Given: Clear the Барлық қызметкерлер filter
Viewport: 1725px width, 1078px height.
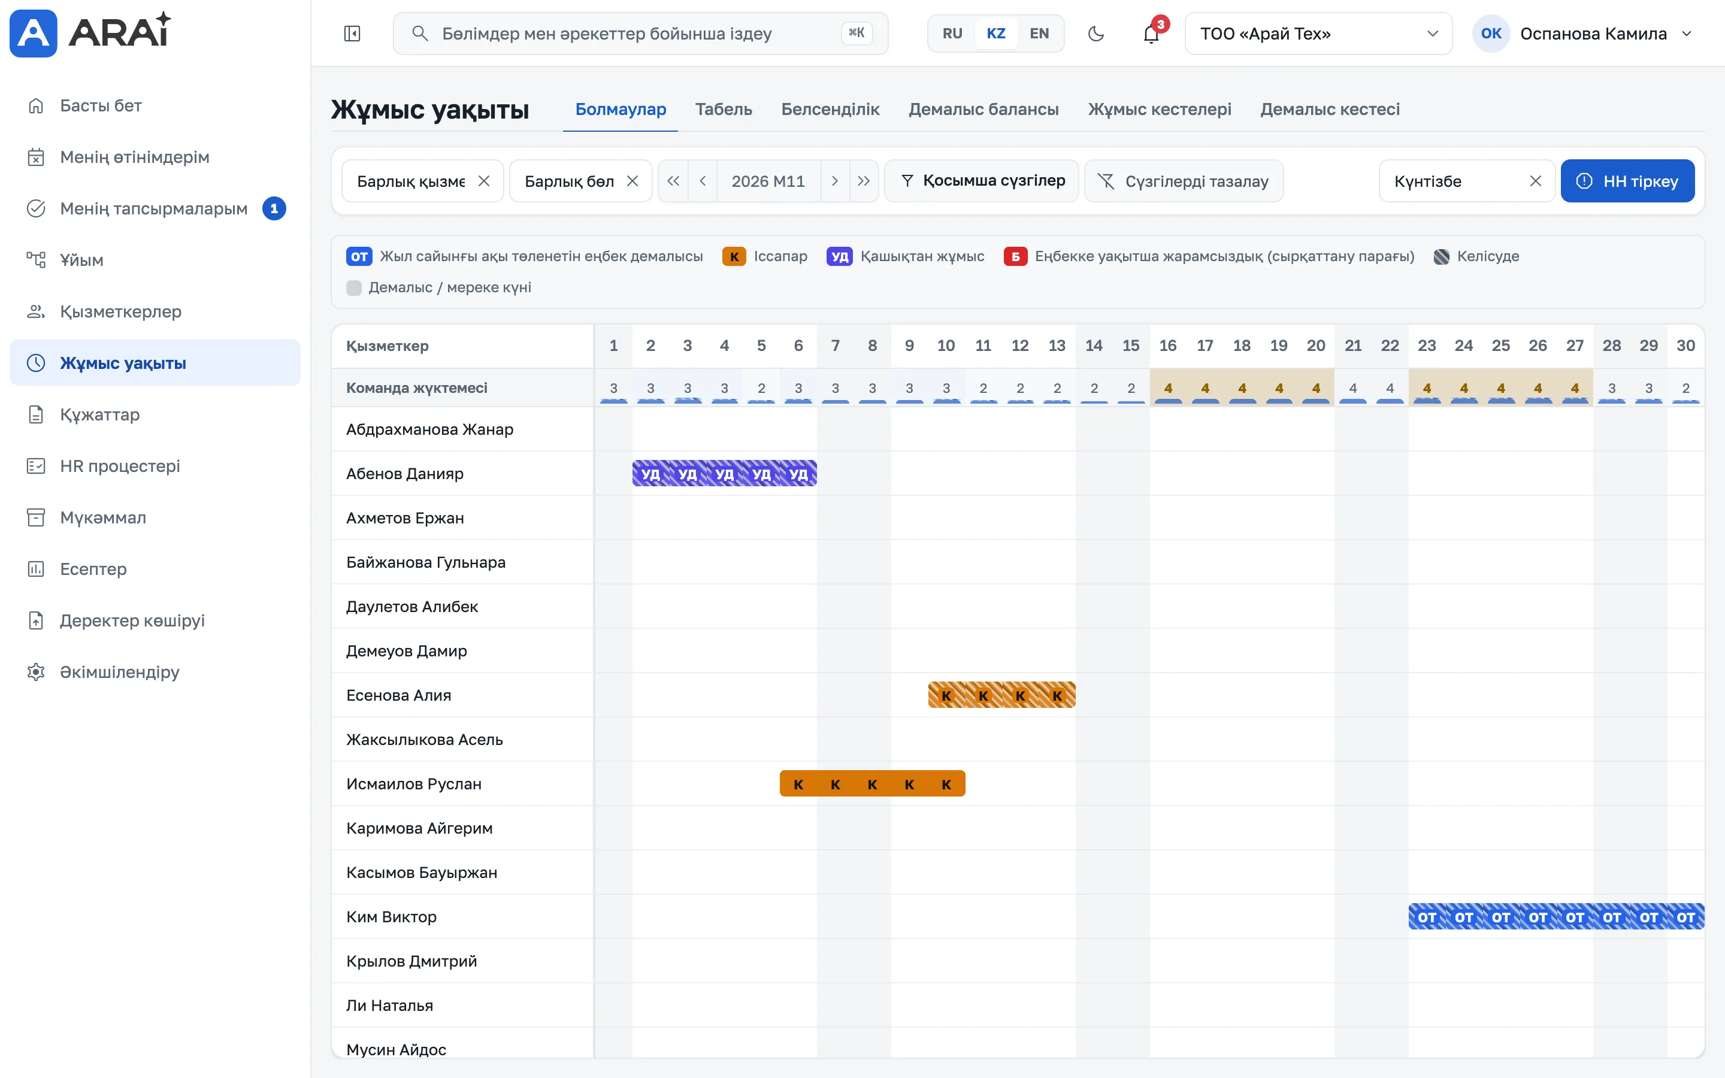Looking at the screenshot, I should pyautogui.click(x=484, y=181).
